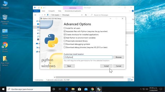Uncheck Add Python to environment variables
The width and height of the screenshot is (165, 92).
click(x=65, y=38)
